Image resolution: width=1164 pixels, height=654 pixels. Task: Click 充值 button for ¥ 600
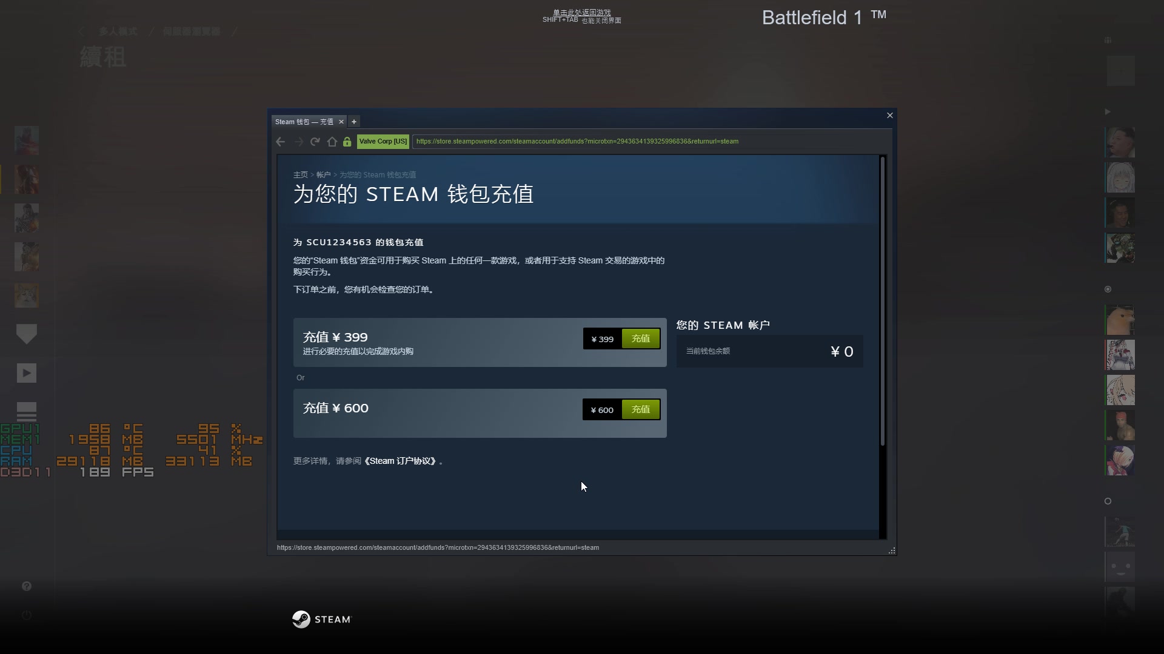click(641, 409)
